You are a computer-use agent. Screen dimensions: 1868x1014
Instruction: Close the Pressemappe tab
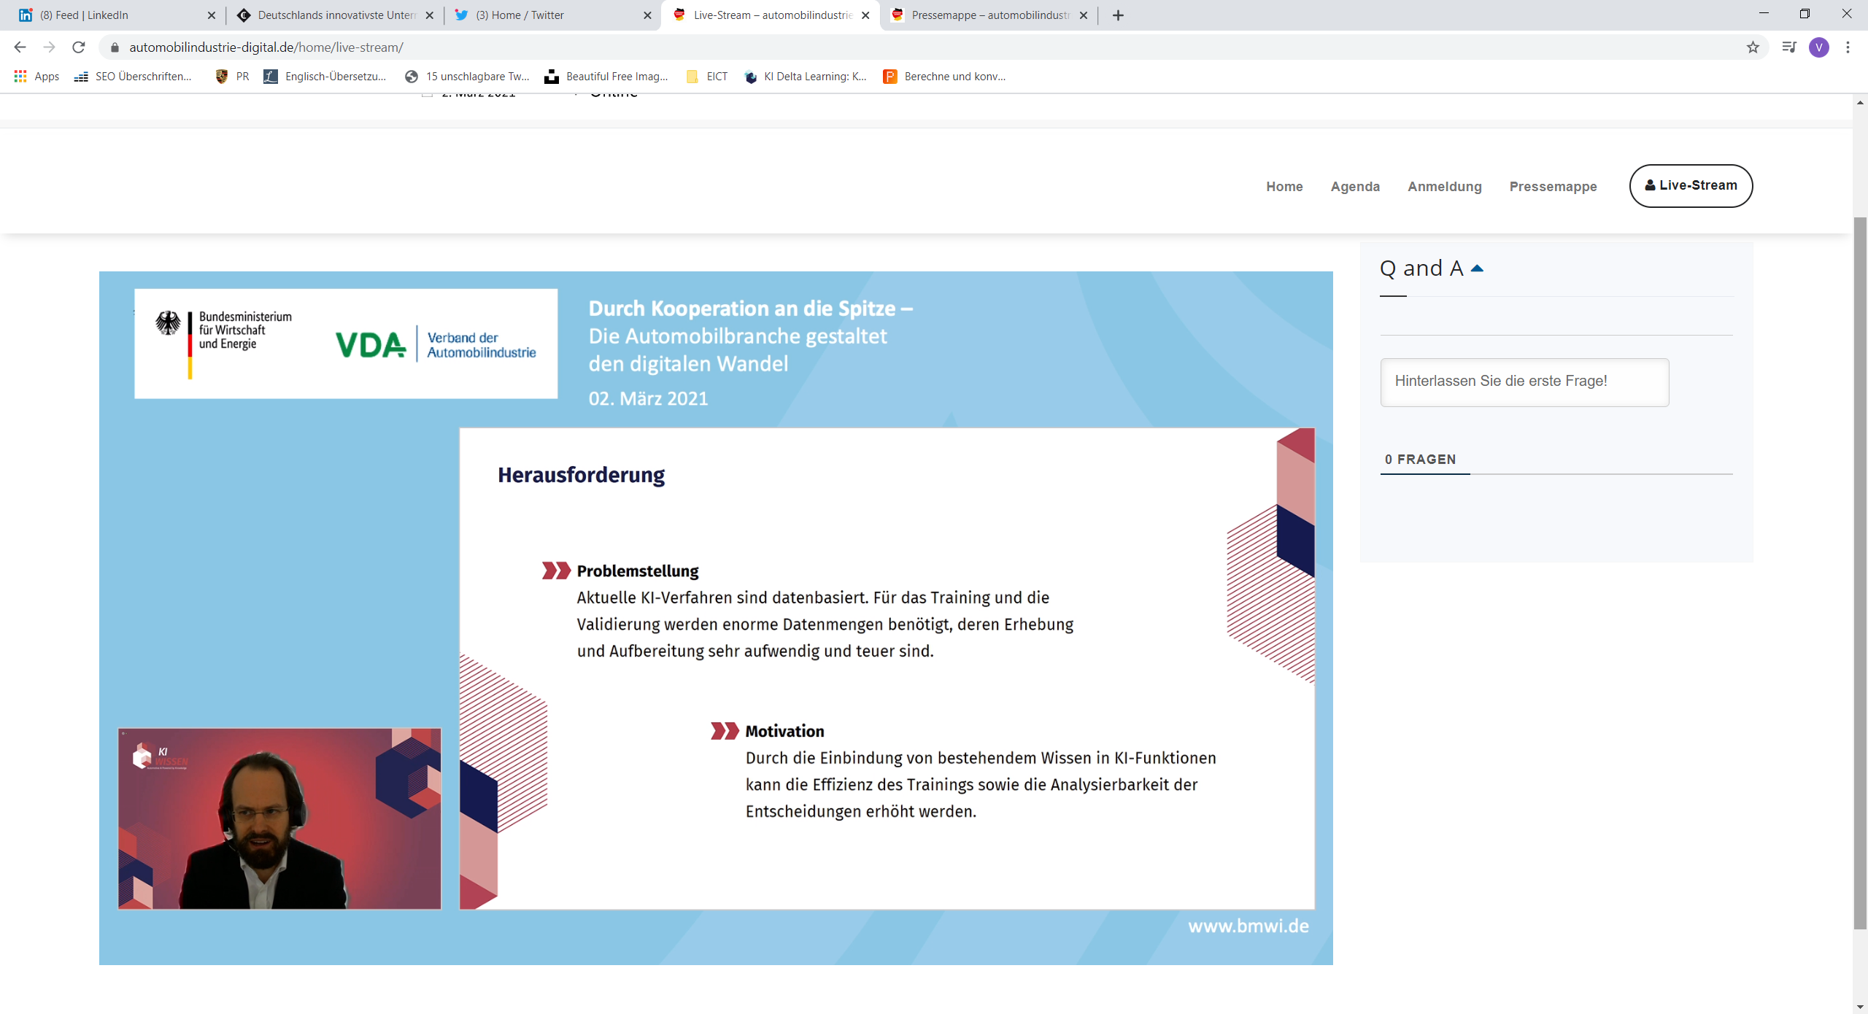point(1084,15)
